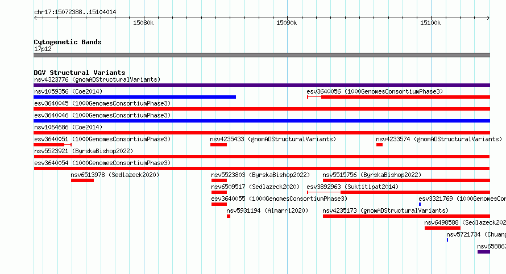This screenshot has width=506, height=274.
Task: Select the purple nsv4323776 variant bar
Action: coord(262,85)
